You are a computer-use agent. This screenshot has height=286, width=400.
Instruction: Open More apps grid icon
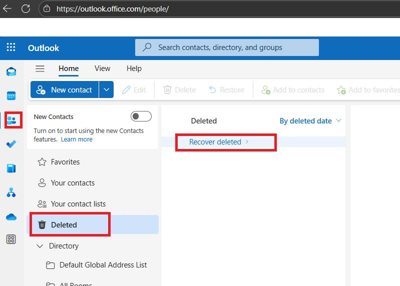[x=11, y=239]
